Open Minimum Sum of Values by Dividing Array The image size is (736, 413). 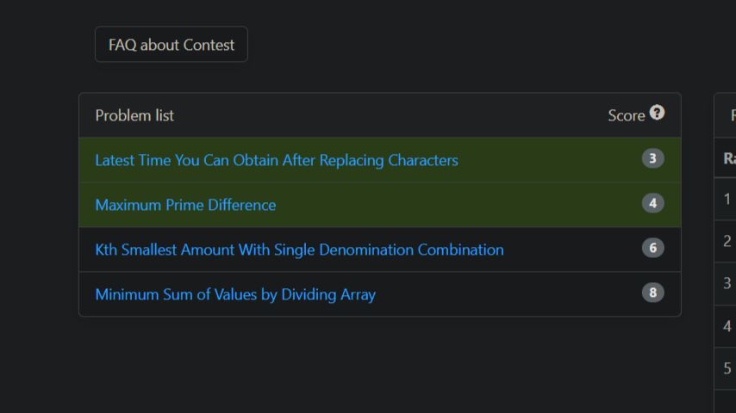(235, 294)
